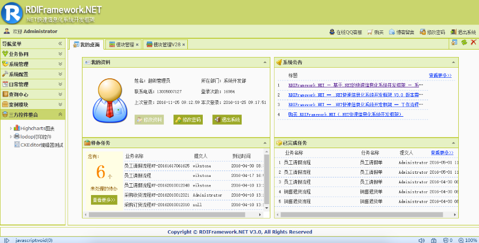
Task: Click the status bar sidebar toggle icon
Action: pos(7,240)
